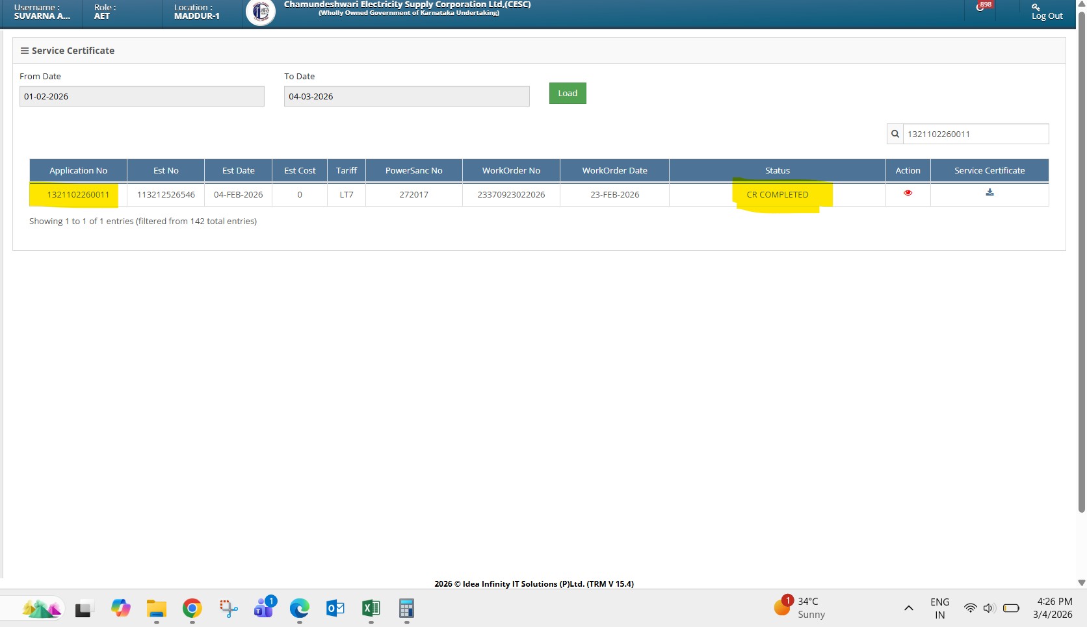The height and width of the screenshot is (627, 1087).
Task: Open Google Chrome from the taskbar
Action: pos(192,608)
